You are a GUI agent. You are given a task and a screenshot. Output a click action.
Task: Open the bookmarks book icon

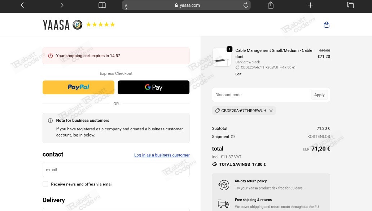tap(102, 5)
